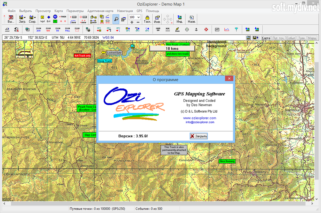Open the Файл menu

12,11
